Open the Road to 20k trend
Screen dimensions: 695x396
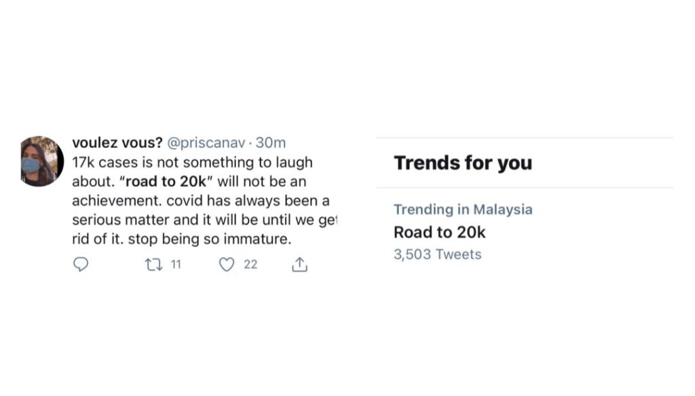pos(440,233)
